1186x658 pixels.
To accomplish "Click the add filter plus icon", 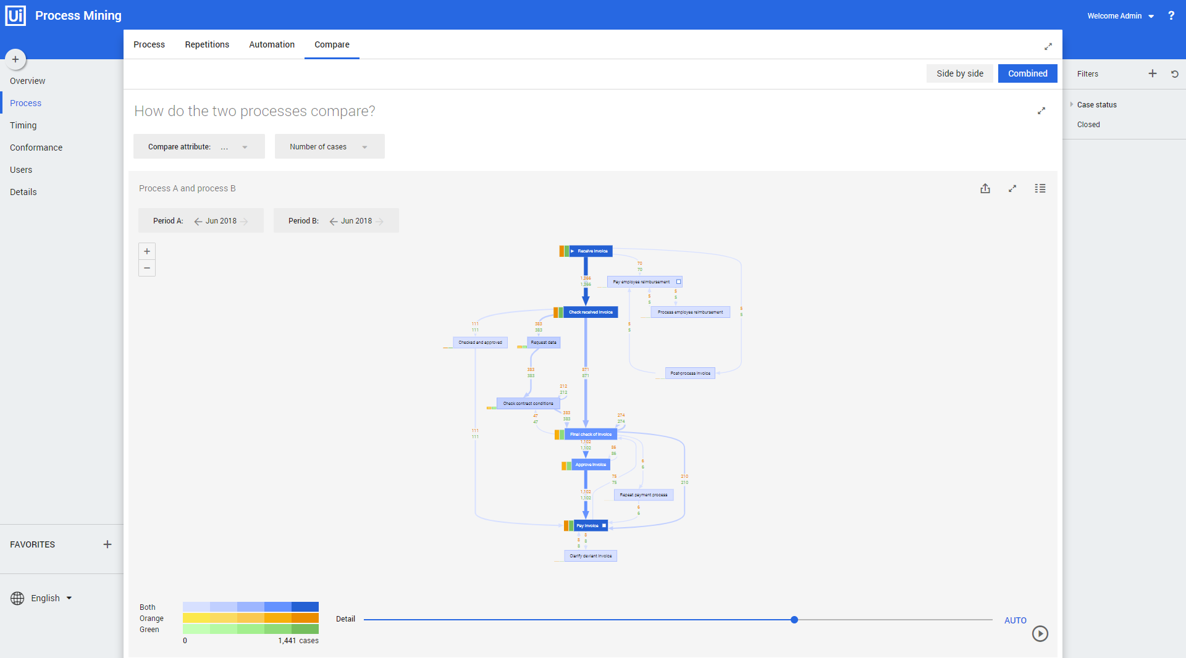I will tap(1153, 73).
